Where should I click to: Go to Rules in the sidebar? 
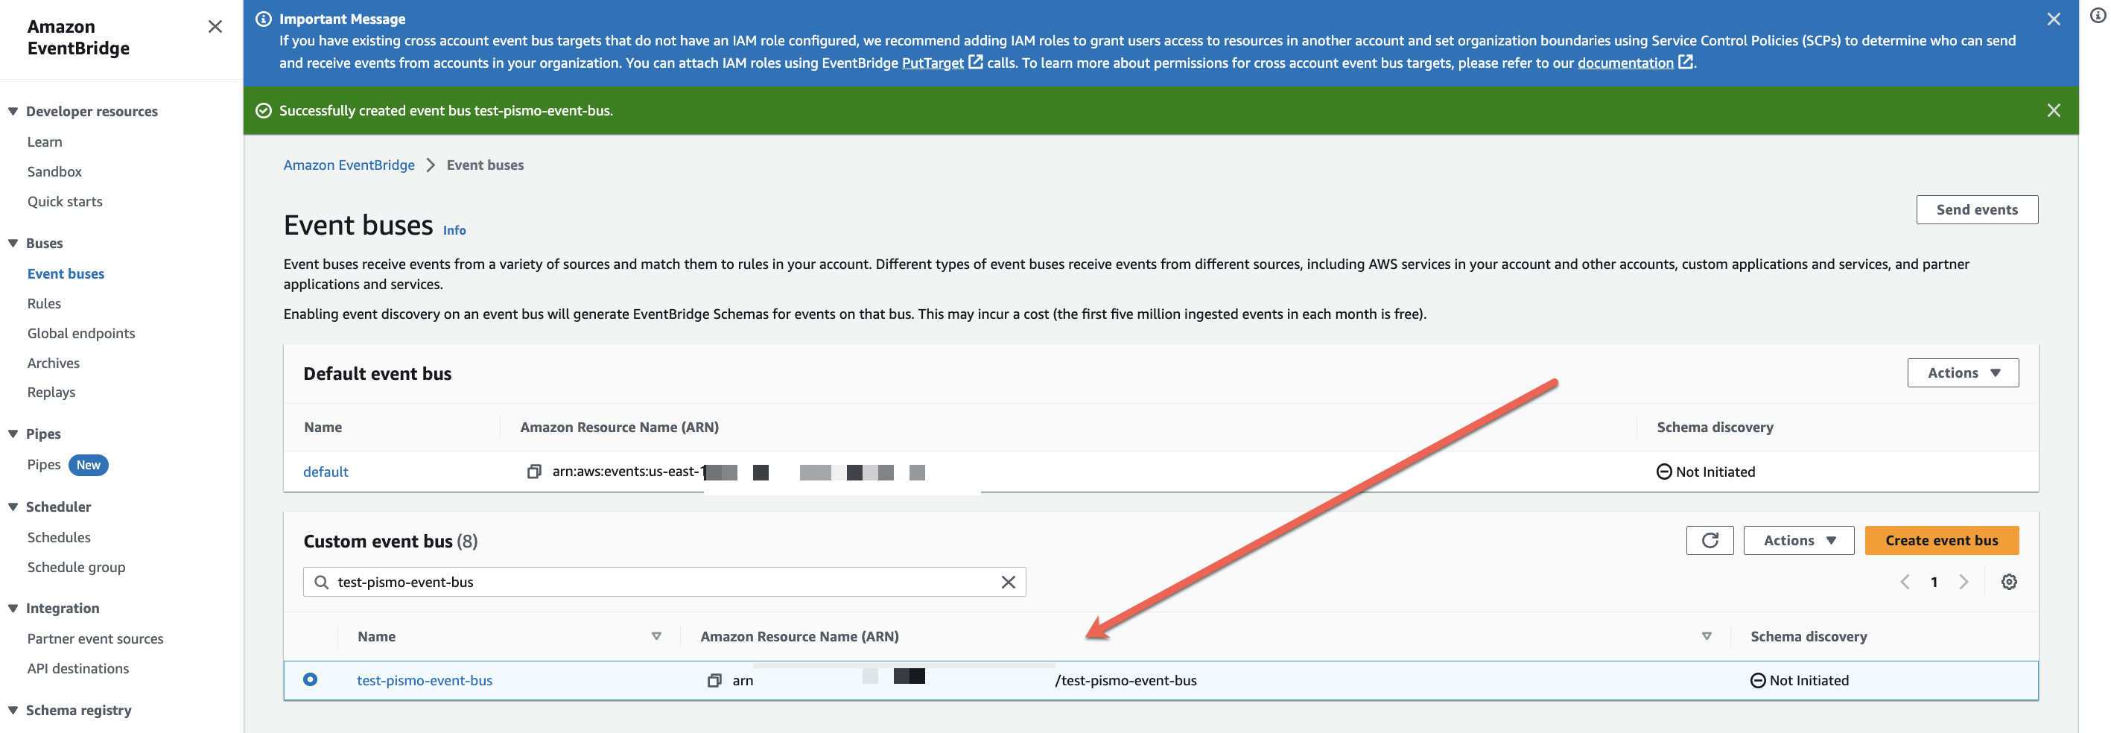point(43,303)
